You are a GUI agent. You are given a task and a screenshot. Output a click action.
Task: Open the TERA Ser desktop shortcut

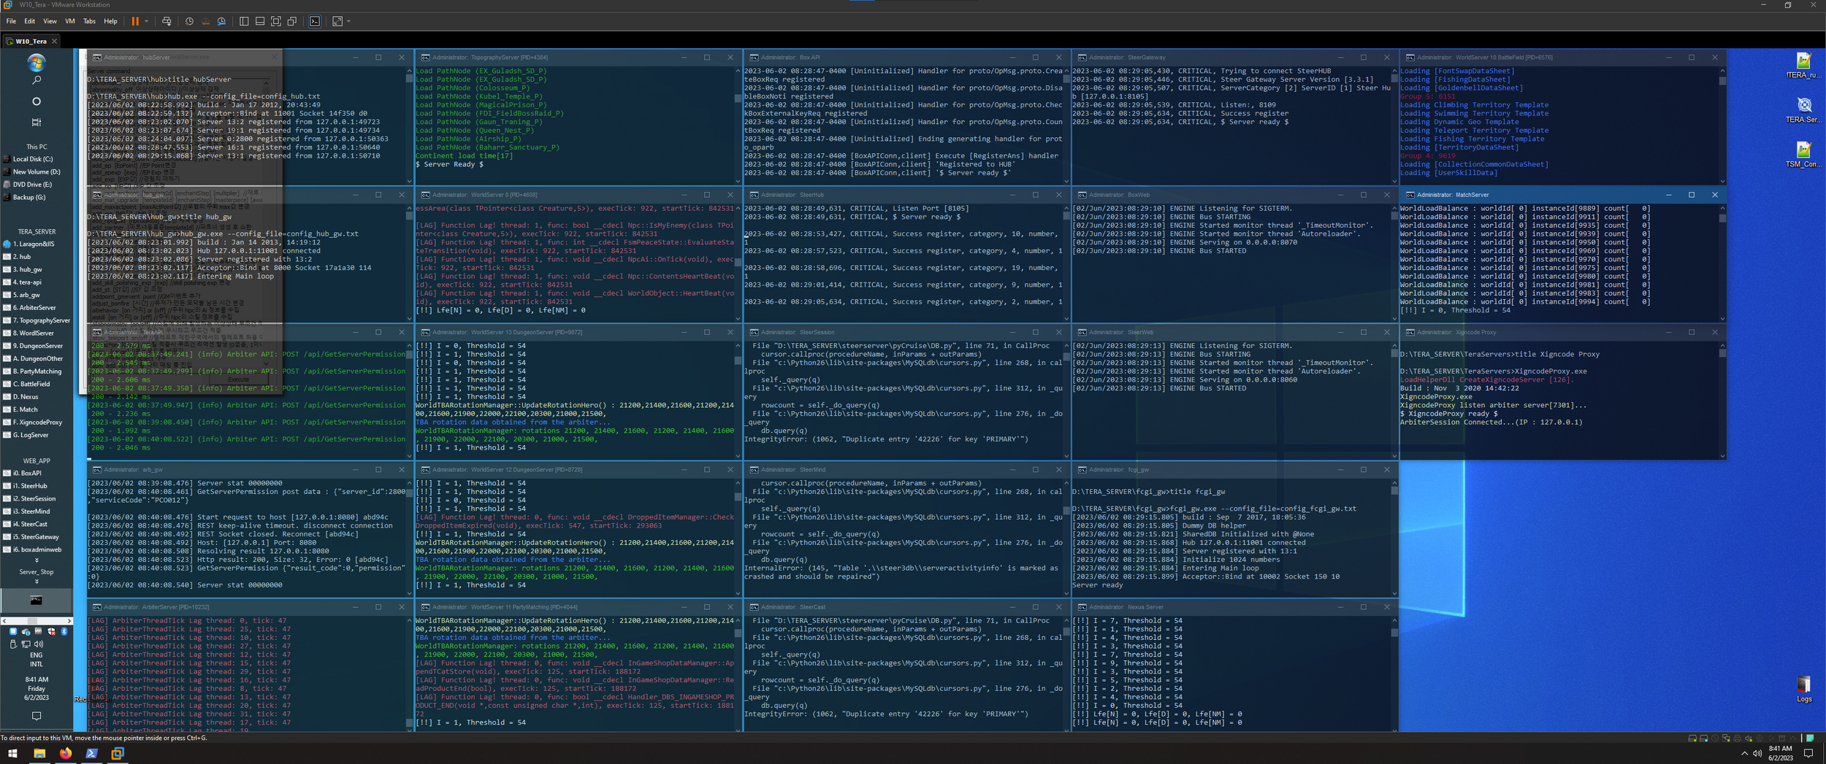click(1803, 110)
